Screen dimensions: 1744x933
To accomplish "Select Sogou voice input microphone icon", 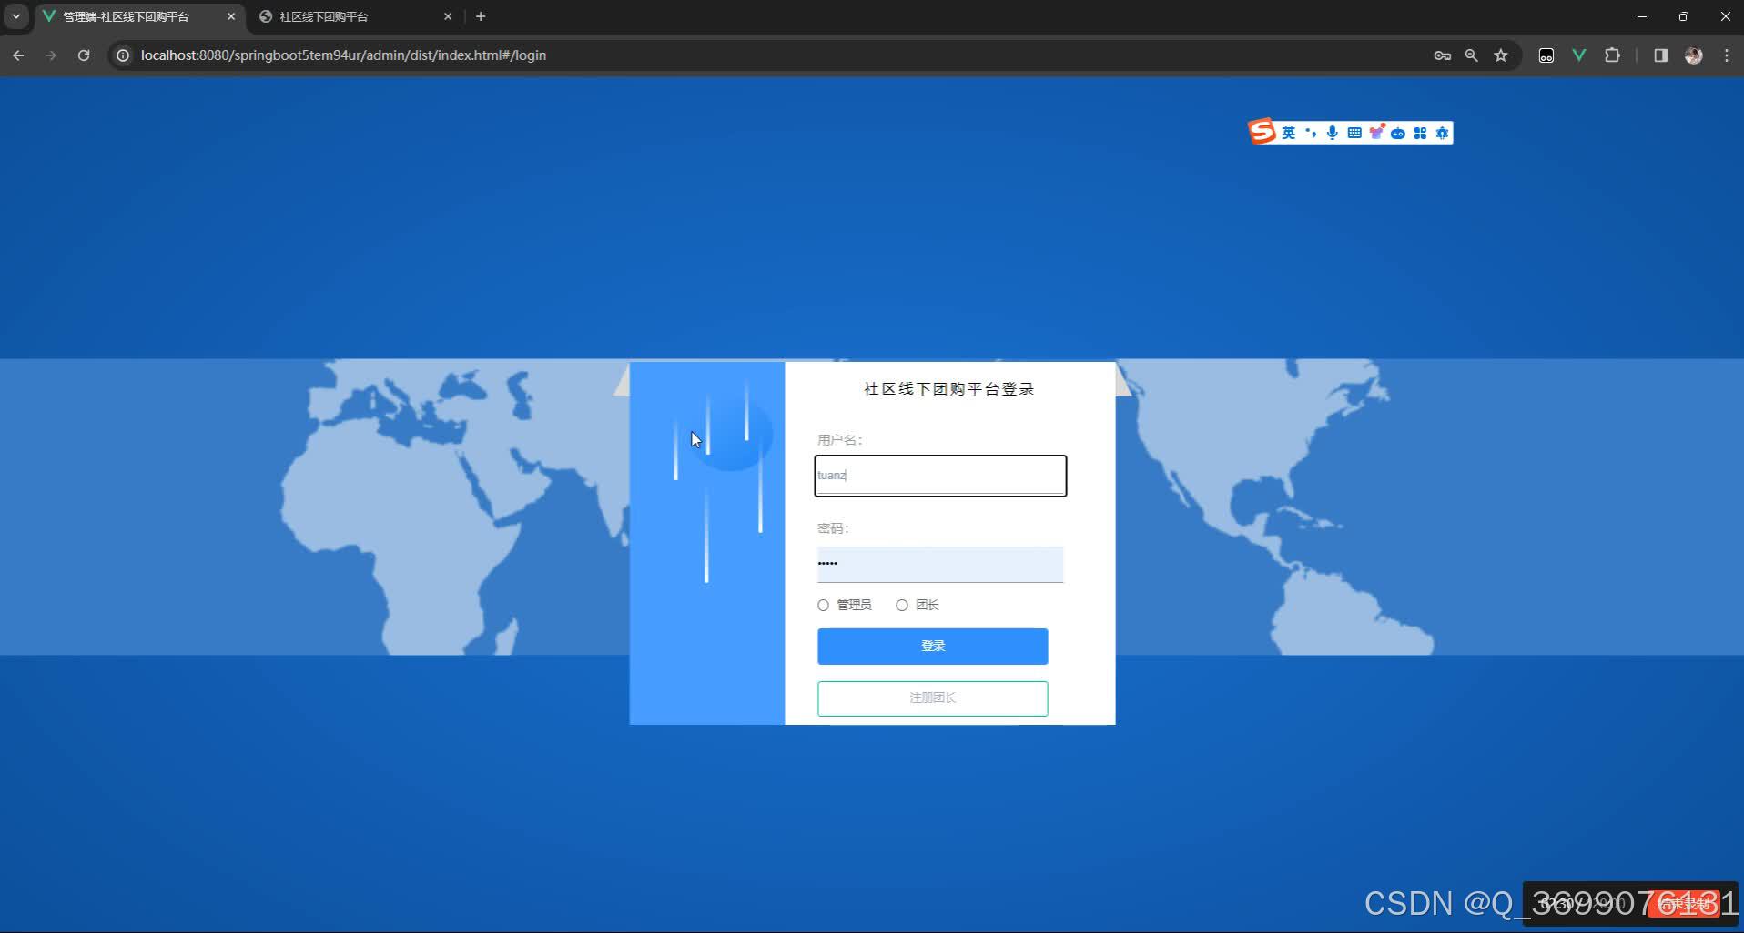I will (1332, 132).
